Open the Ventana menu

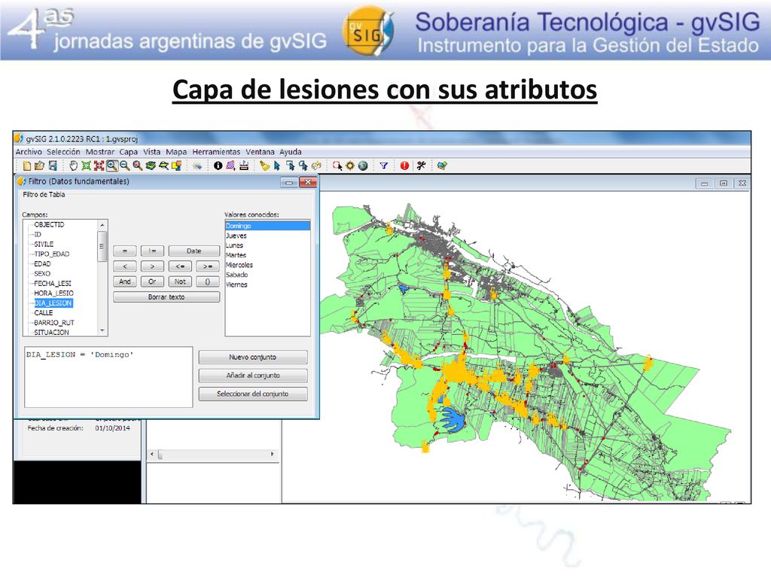click(260, 152)
